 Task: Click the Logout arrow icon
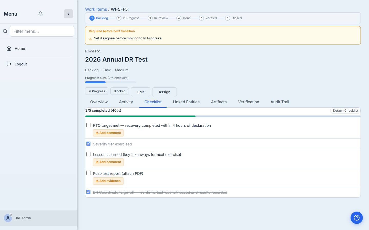pyautogui.click(x=9, y=64)
